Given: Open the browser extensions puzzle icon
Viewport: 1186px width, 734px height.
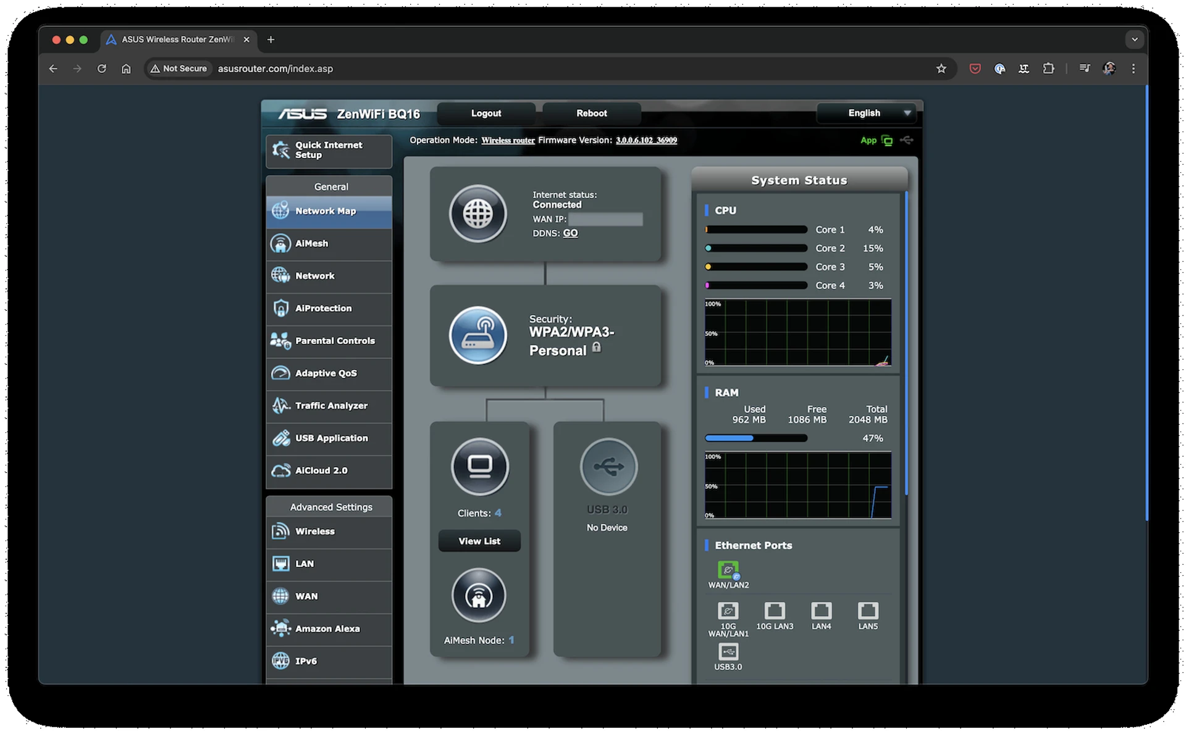Looking at the screenshot, I should pyautogui.click(x=1048, y=69).
